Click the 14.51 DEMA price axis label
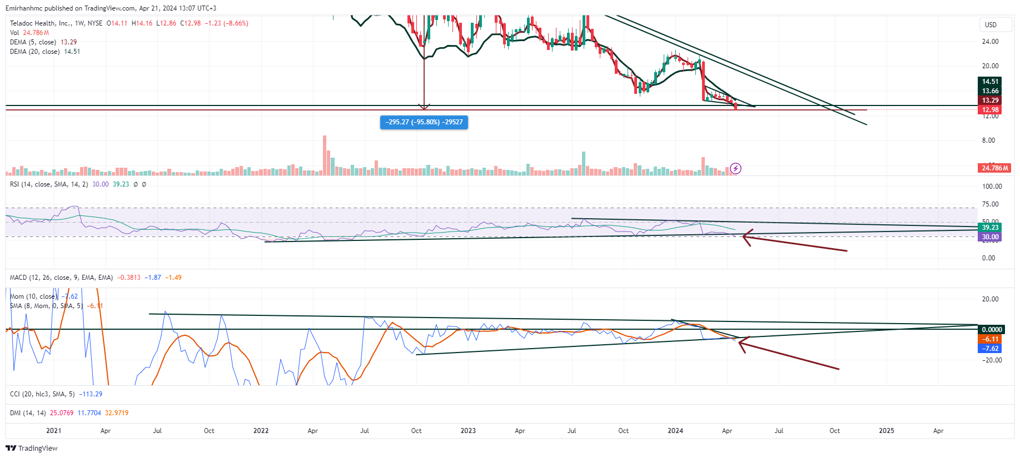This screenshot has height=458, width=1020. click(x=990, y=82)
